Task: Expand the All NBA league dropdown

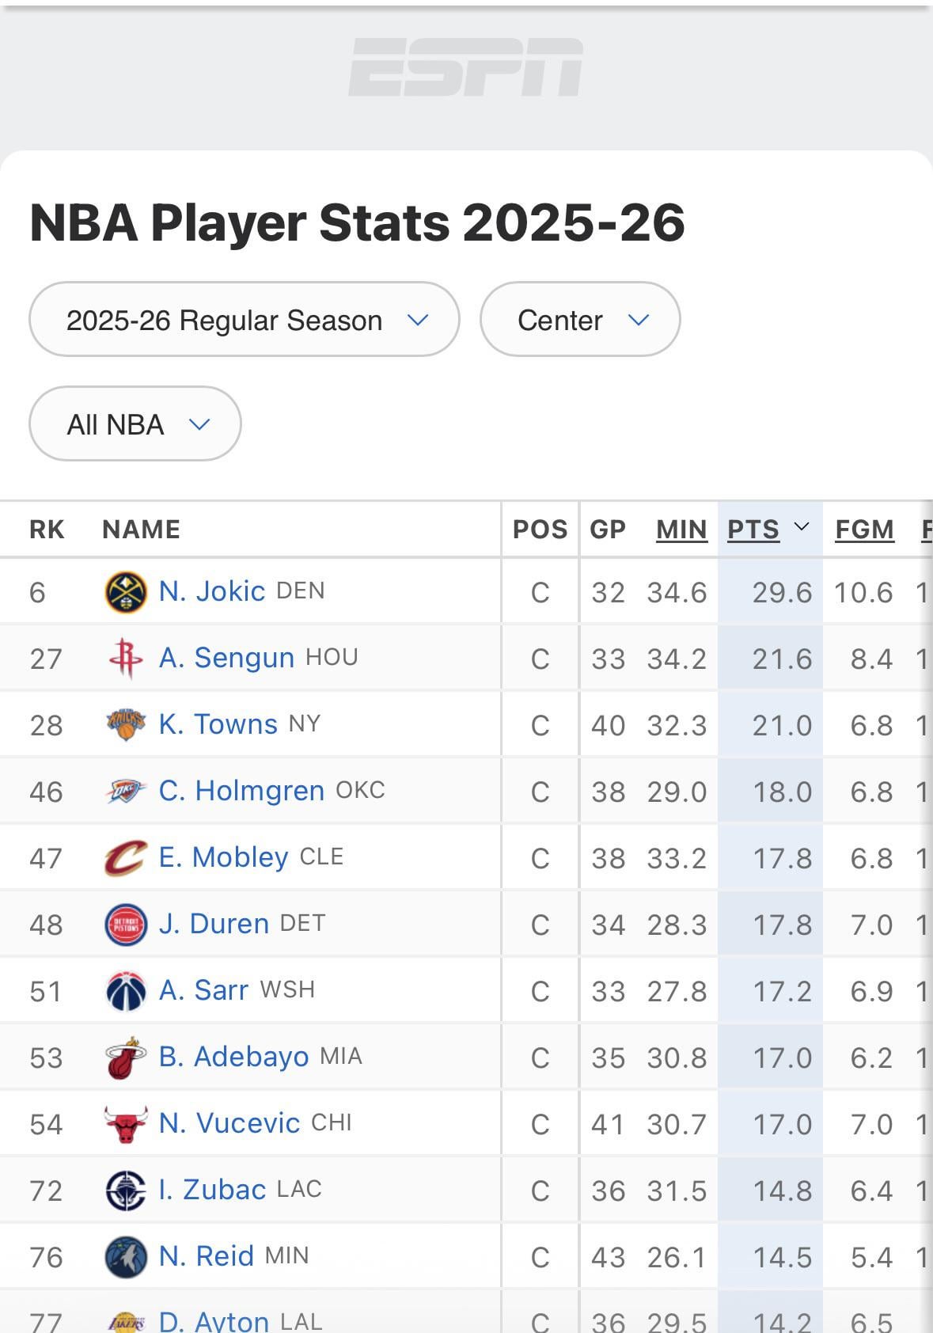Action: click(x=135, y=424)
